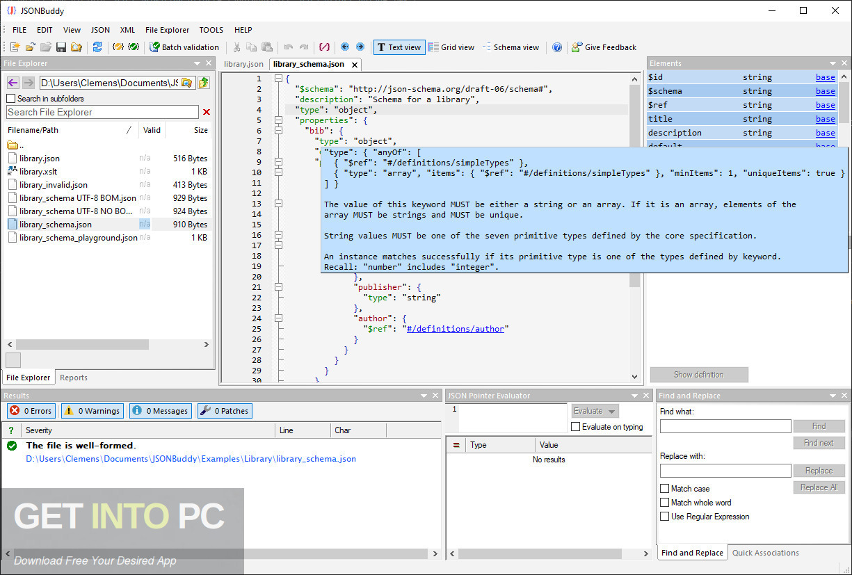852x575 pixels.
Task: Click the Replace All button
Action: [x=819, y=487]
